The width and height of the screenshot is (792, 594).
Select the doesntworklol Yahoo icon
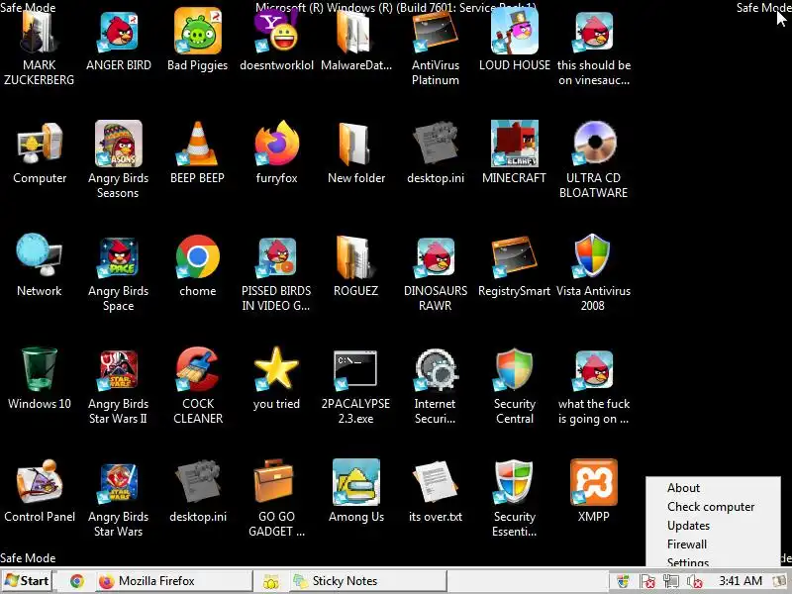[x=276, y=33]
